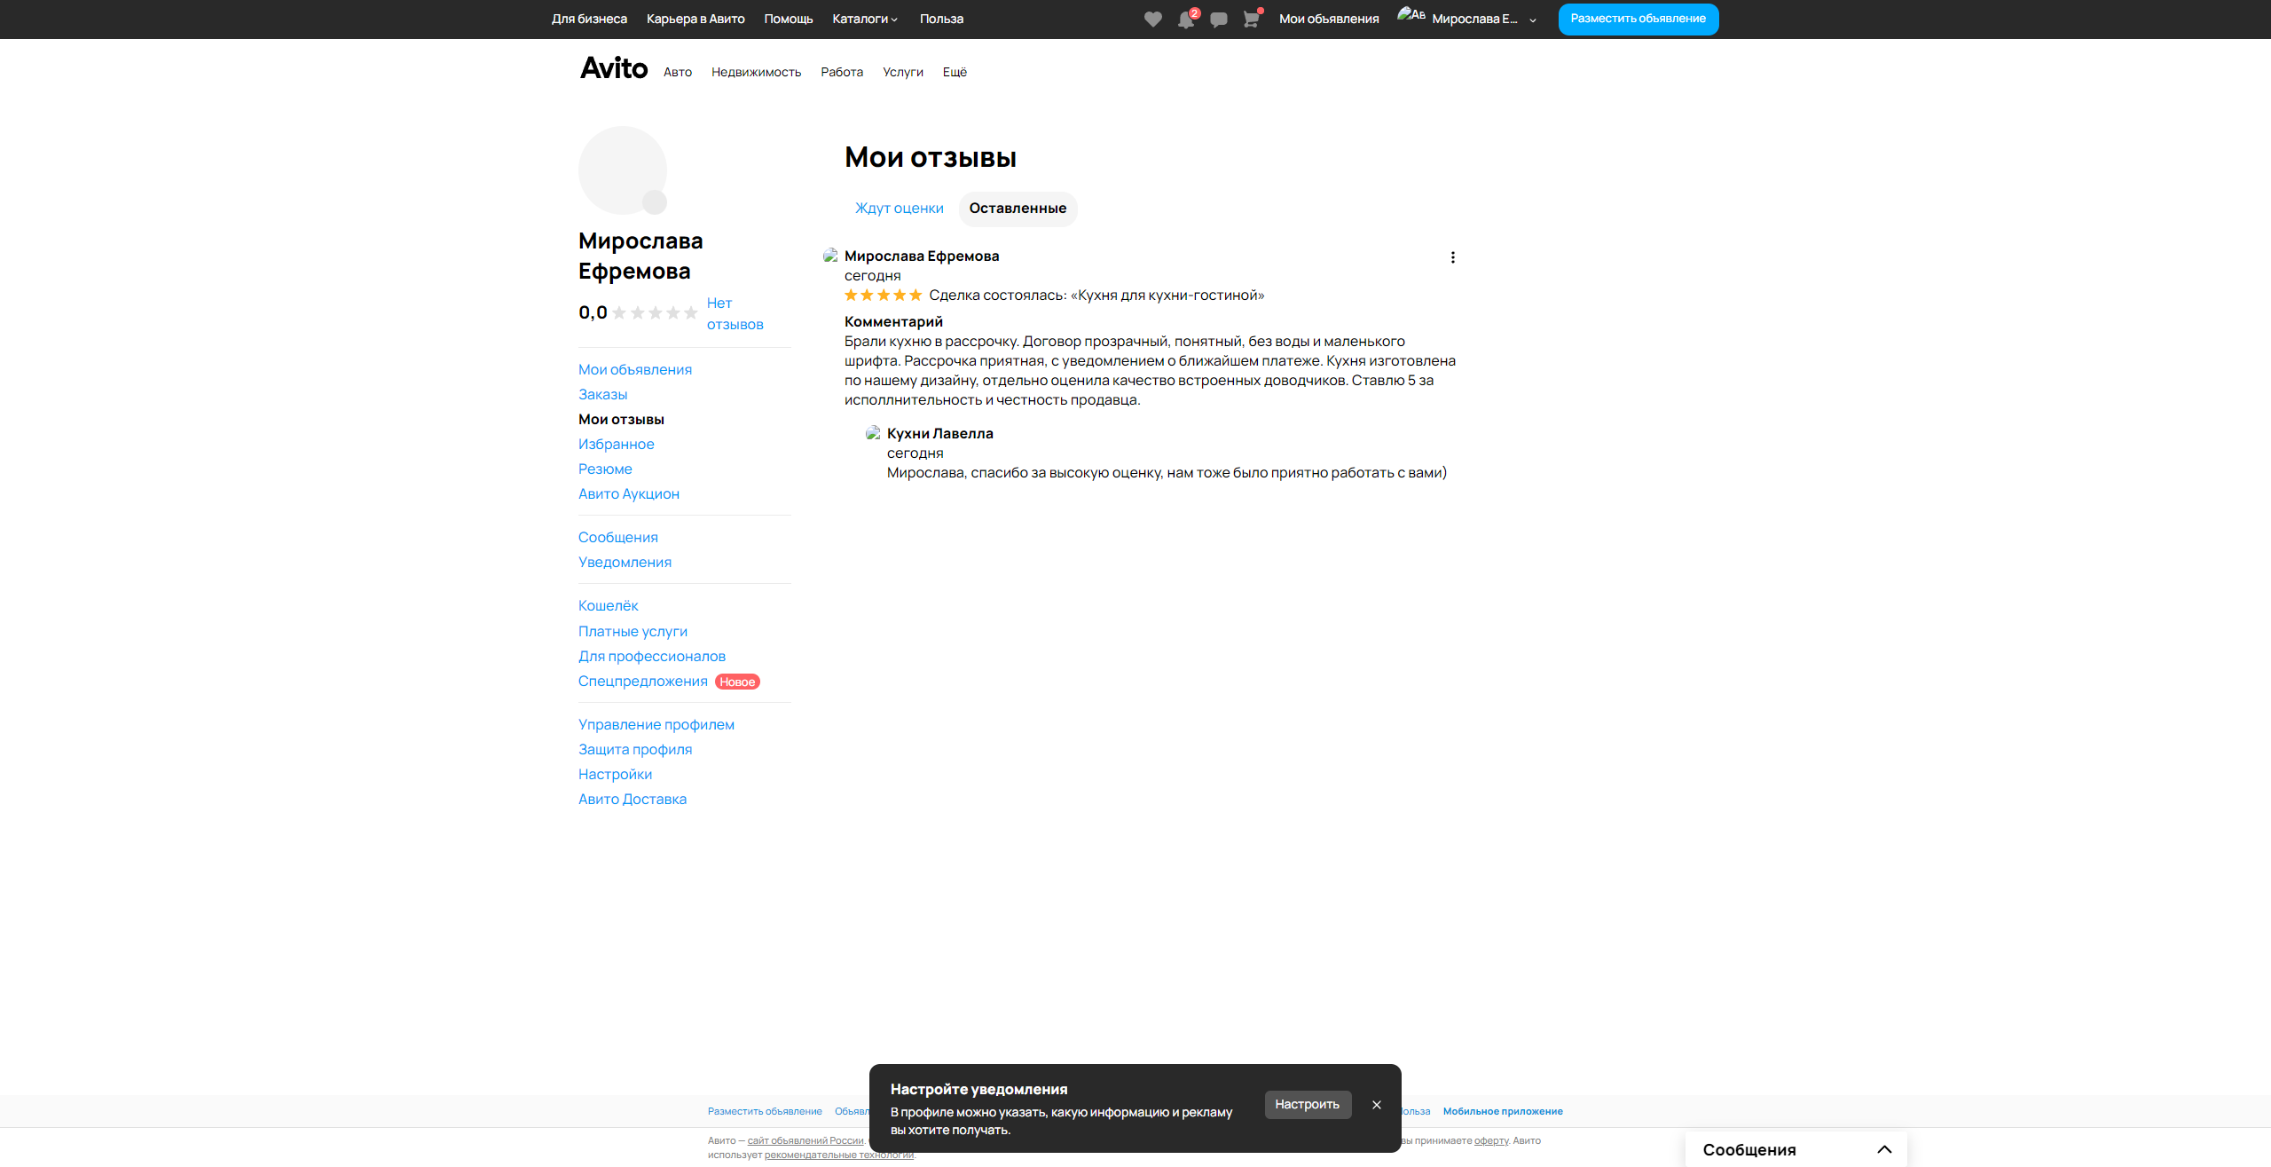Expand the Сообщения chat panel chevron
2271x1167 pixels.
pyautogui.click(x=1885, y=1149)
